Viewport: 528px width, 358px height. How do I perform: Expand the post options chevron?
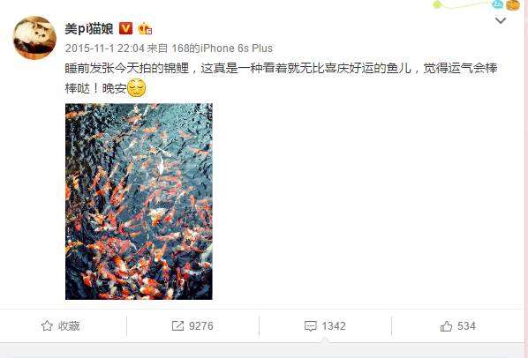501,21
